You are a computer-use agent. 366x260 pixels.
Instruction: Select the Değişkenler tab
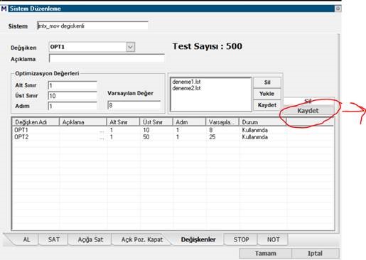[198, 239]
